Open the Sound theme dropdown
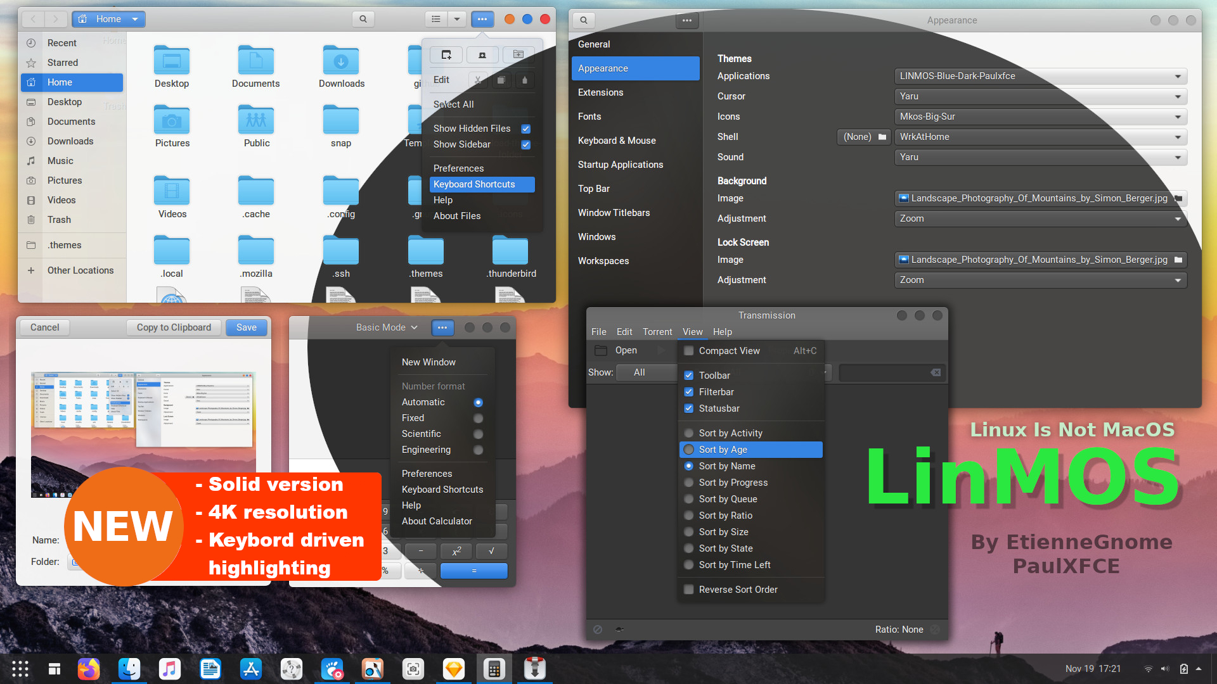Image resolution: width=1217 pixels, height=684 pixels. 1040,157
